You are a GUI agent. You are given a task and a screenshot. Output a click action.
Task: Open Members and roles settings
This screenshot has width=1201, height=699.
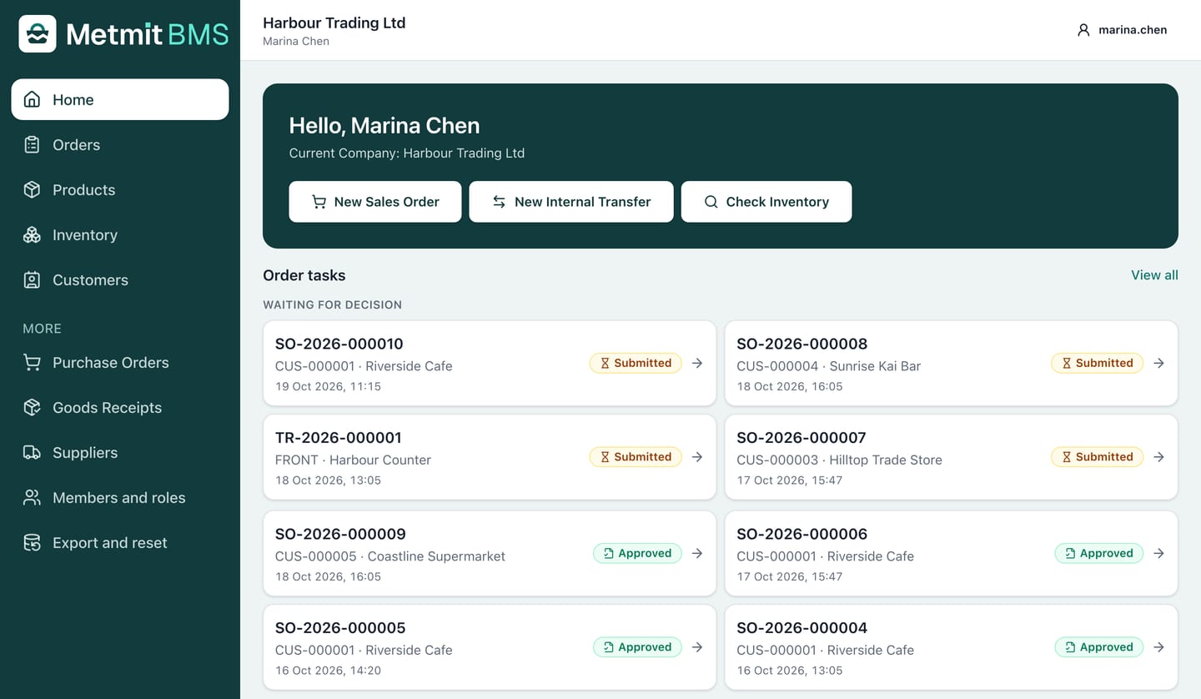pyautogui.click(x=120, y=497)
